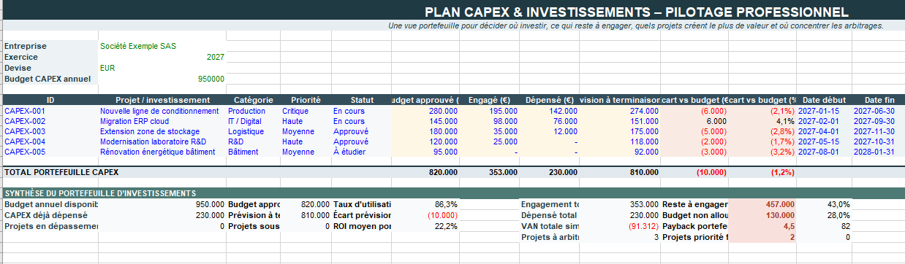Select the TOTAL PORTEFEUILLE CAPEX row label

pyautogui.click(x=61, y=172)
